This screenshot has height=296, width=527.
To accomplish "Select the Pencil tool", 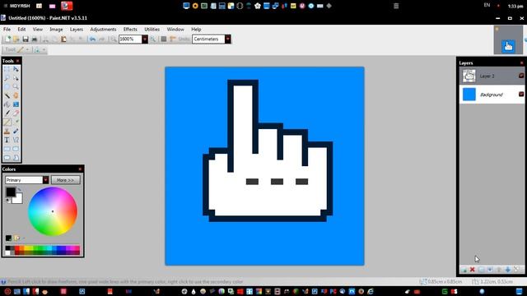I will (x=7, y=123).
